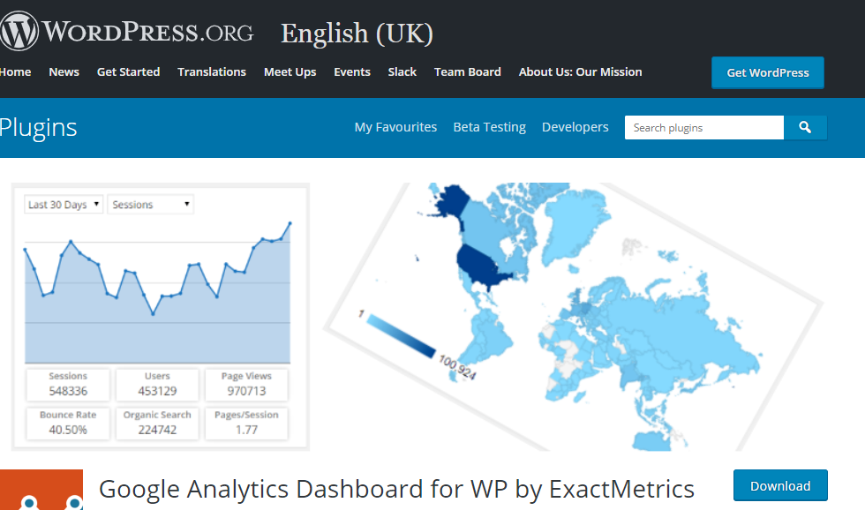Click the ExactMetrics plugin icon
Screen dimensions: 865x510
[41, 491]
